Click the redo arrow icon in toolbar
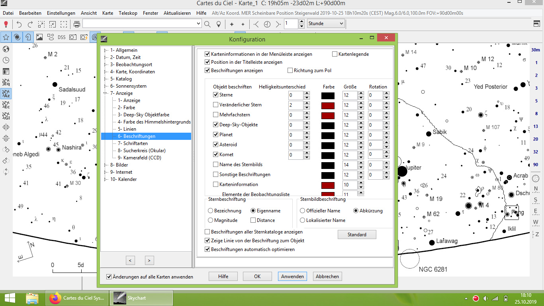Screen dimensions: 544x306 click(30, 24)
